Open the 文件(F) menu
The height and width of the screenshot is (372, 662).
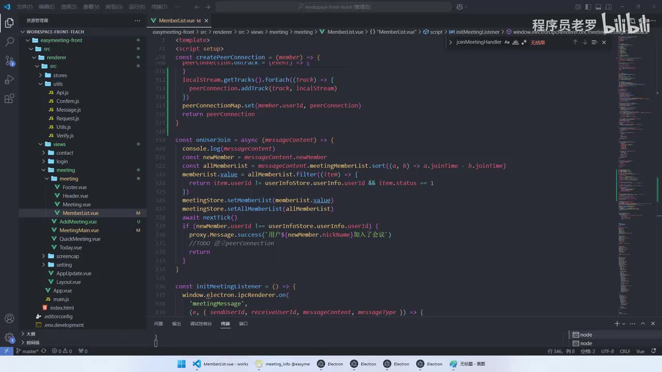(24, 7)
